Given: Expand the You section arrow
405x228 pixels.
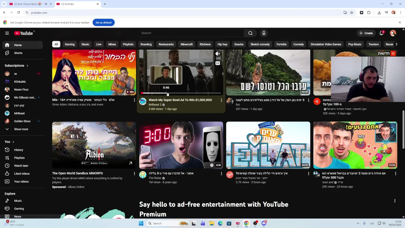Looking at the screenshot, I should [x=13, y=142].
